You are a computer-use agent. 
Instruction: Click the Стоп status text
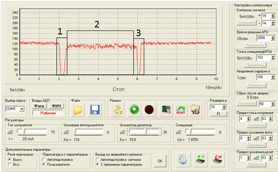pyautogui.click(x=119, y=89)
